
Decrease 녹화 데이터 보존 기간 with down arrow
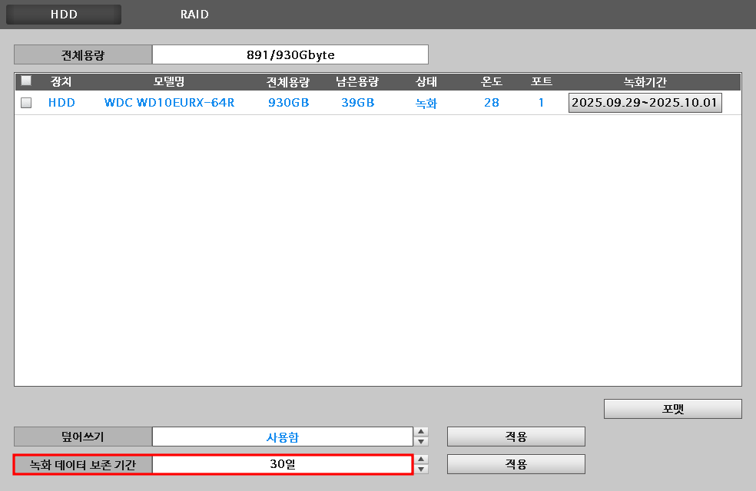pyautogui.click(x=421, y=469)
